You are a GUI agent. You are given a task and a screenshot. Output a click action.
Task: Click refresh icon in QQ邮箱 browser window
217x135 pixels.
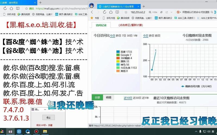(5, 8)
